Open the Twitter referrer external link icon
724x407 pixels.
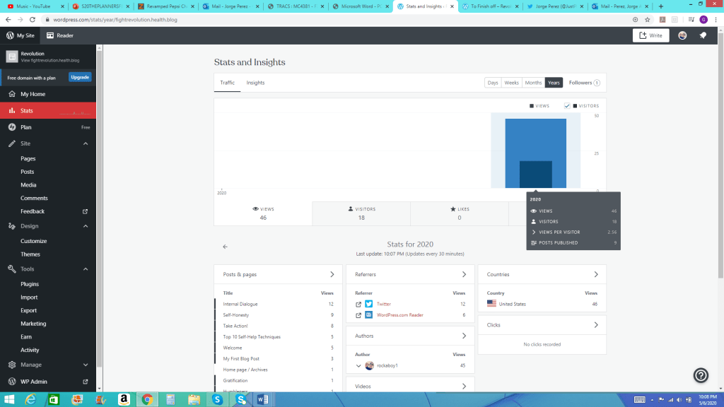(x=358, y=304)
